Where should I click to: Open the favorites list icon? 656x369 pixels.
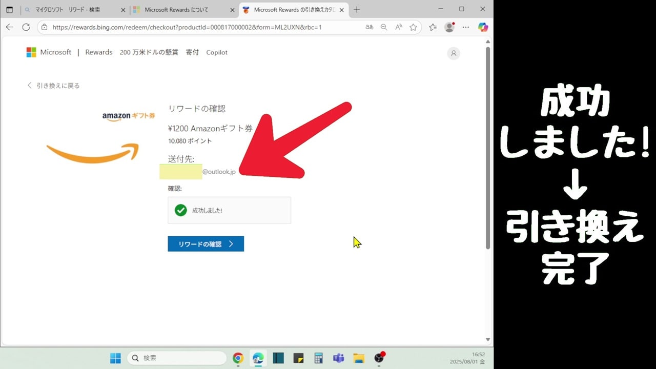coord(433,27)
